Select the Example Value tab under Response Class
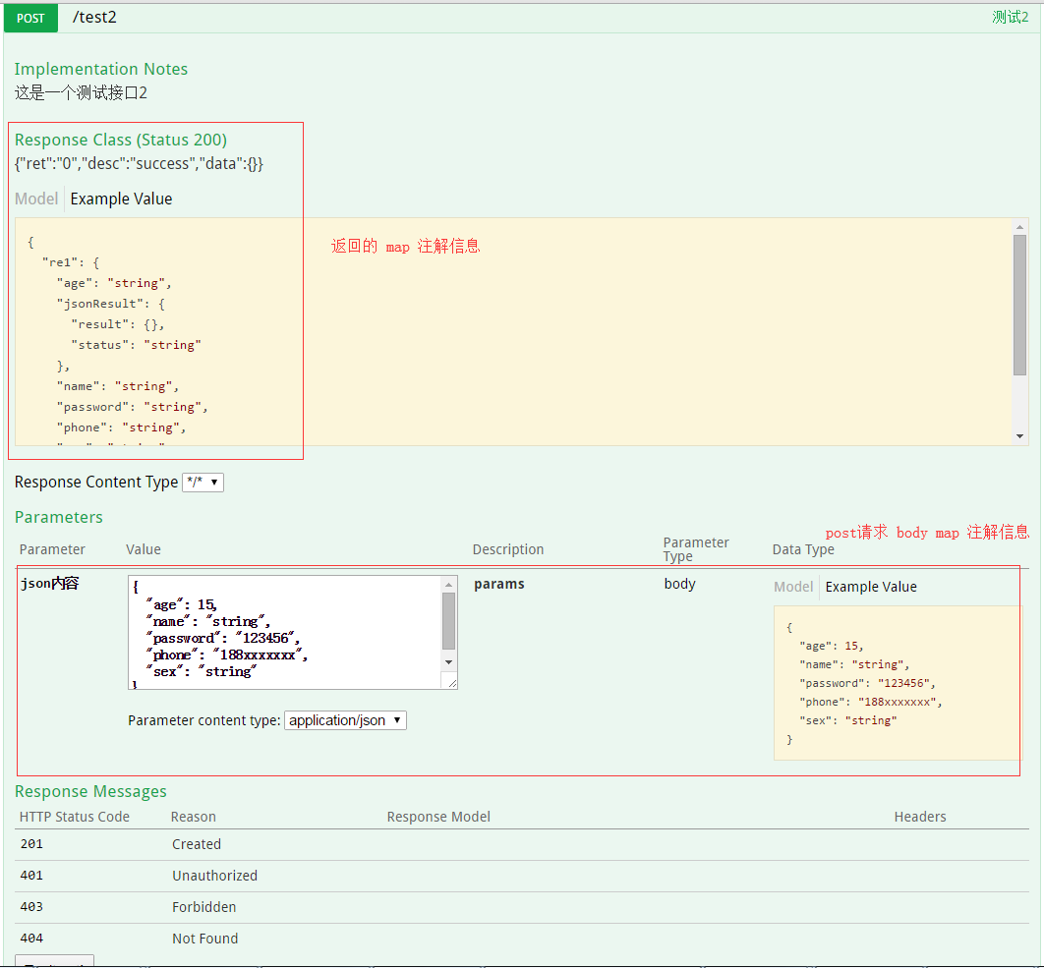The width and height of the screenshot is (1044, 968). coord(121,199)
